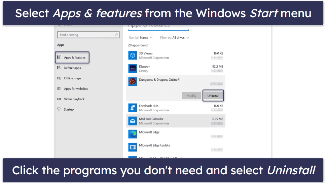The height and width of the screenshot is (183, 327).
Task: Click the Offline maps map icon
Action: [x=59, y=78]
